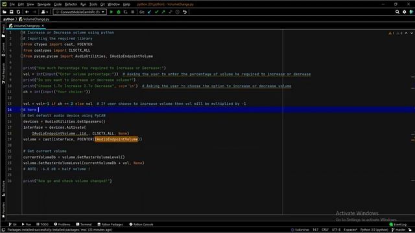
Task: Open the Git tool window tab
Action: coord(12,225)
